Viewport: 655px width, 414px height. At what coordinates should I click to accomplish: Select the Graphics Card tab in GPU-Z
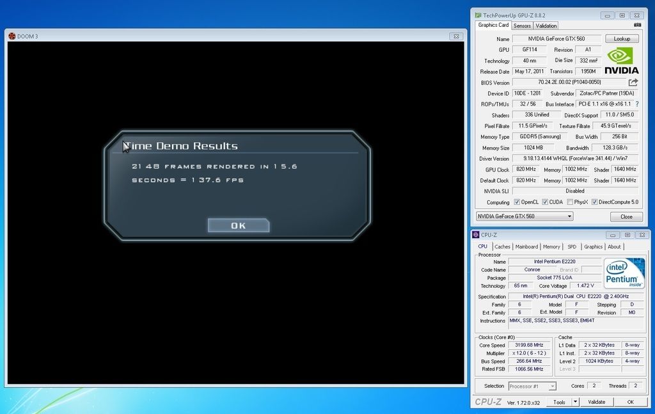click(x=493, y=25)
